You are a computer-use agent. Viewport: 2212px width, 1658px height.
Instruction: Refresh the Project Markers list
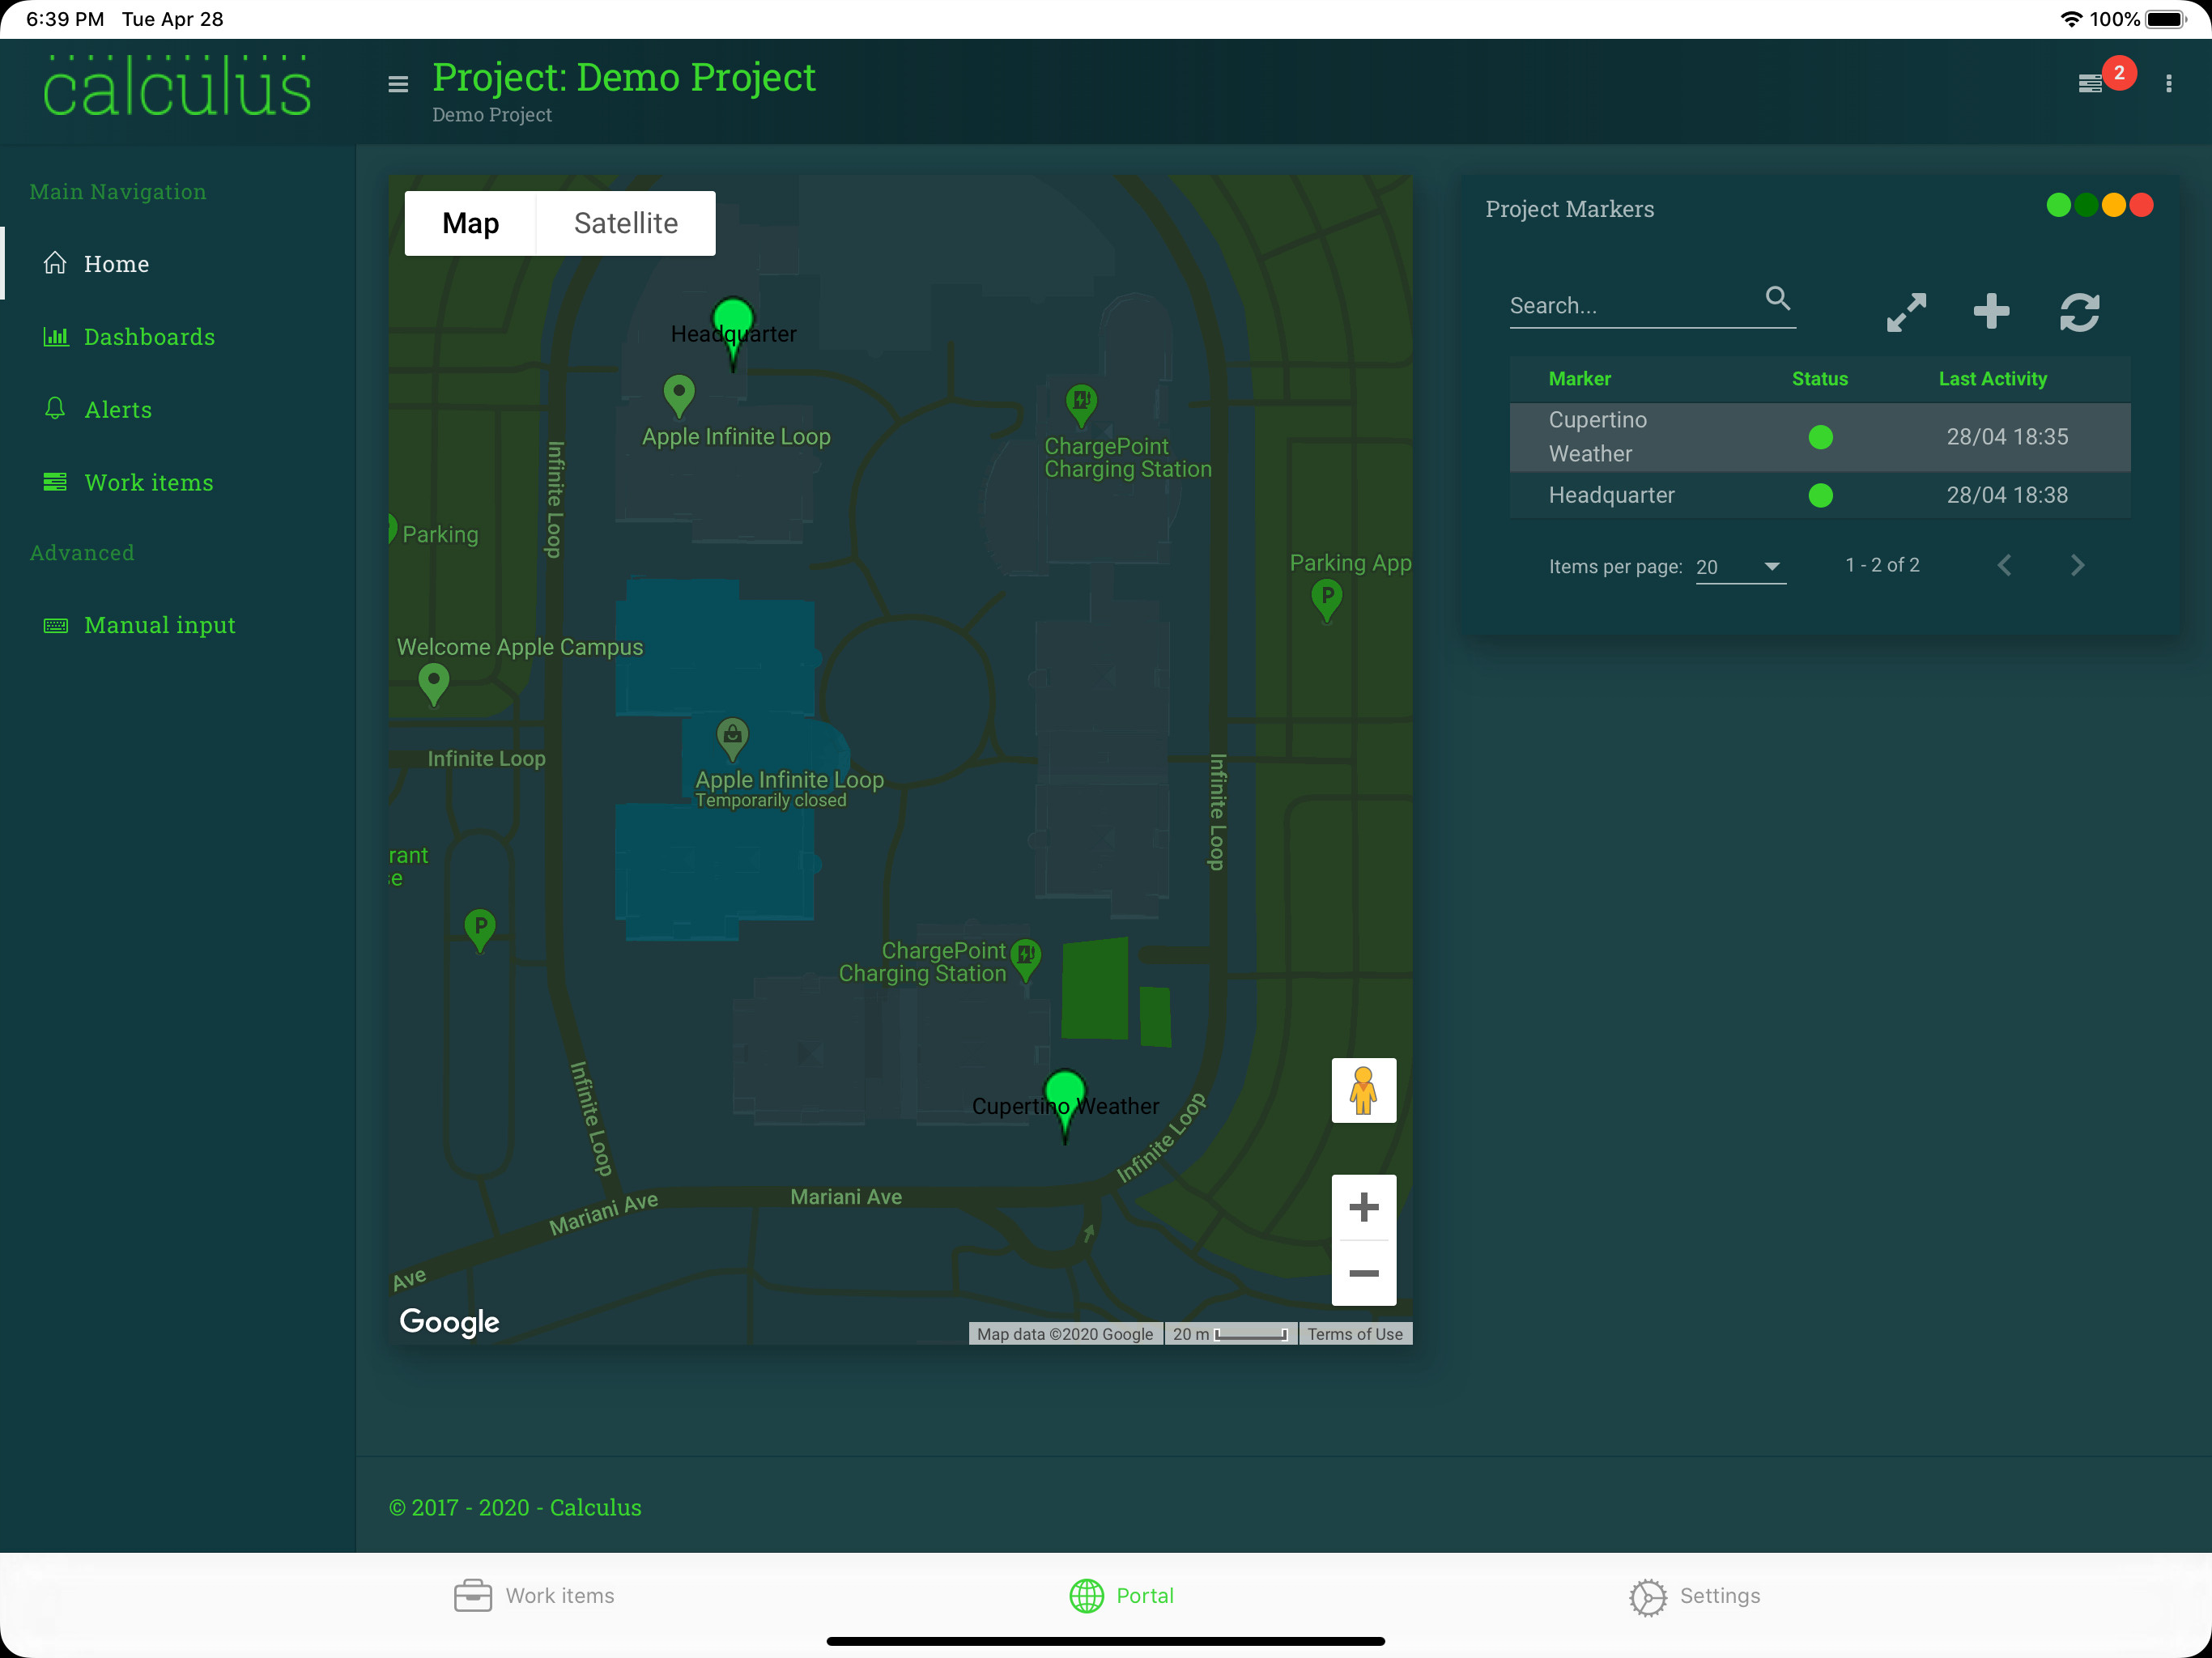(2079, 312)
